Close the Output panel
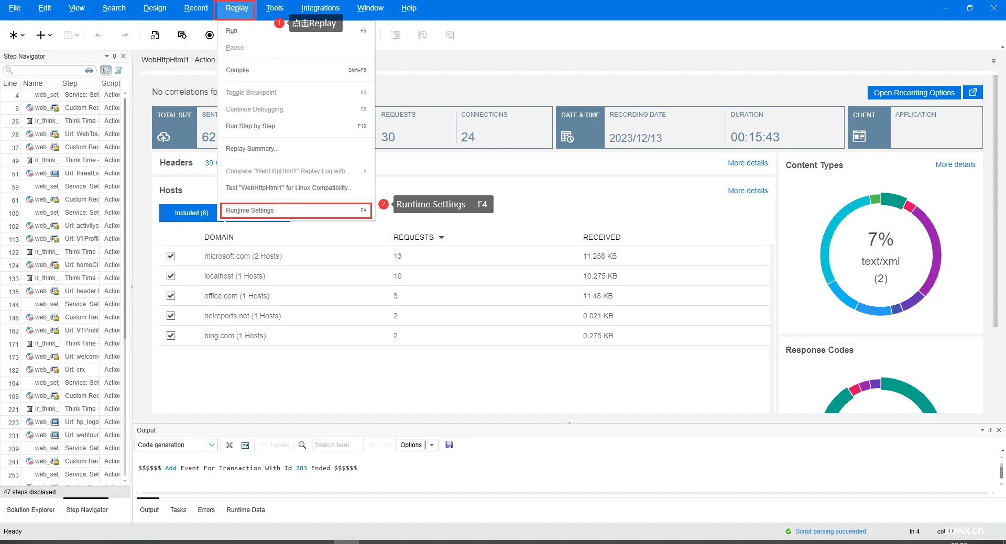Image resolution: width=1006 pixels, height=544 pixels. 999,430
